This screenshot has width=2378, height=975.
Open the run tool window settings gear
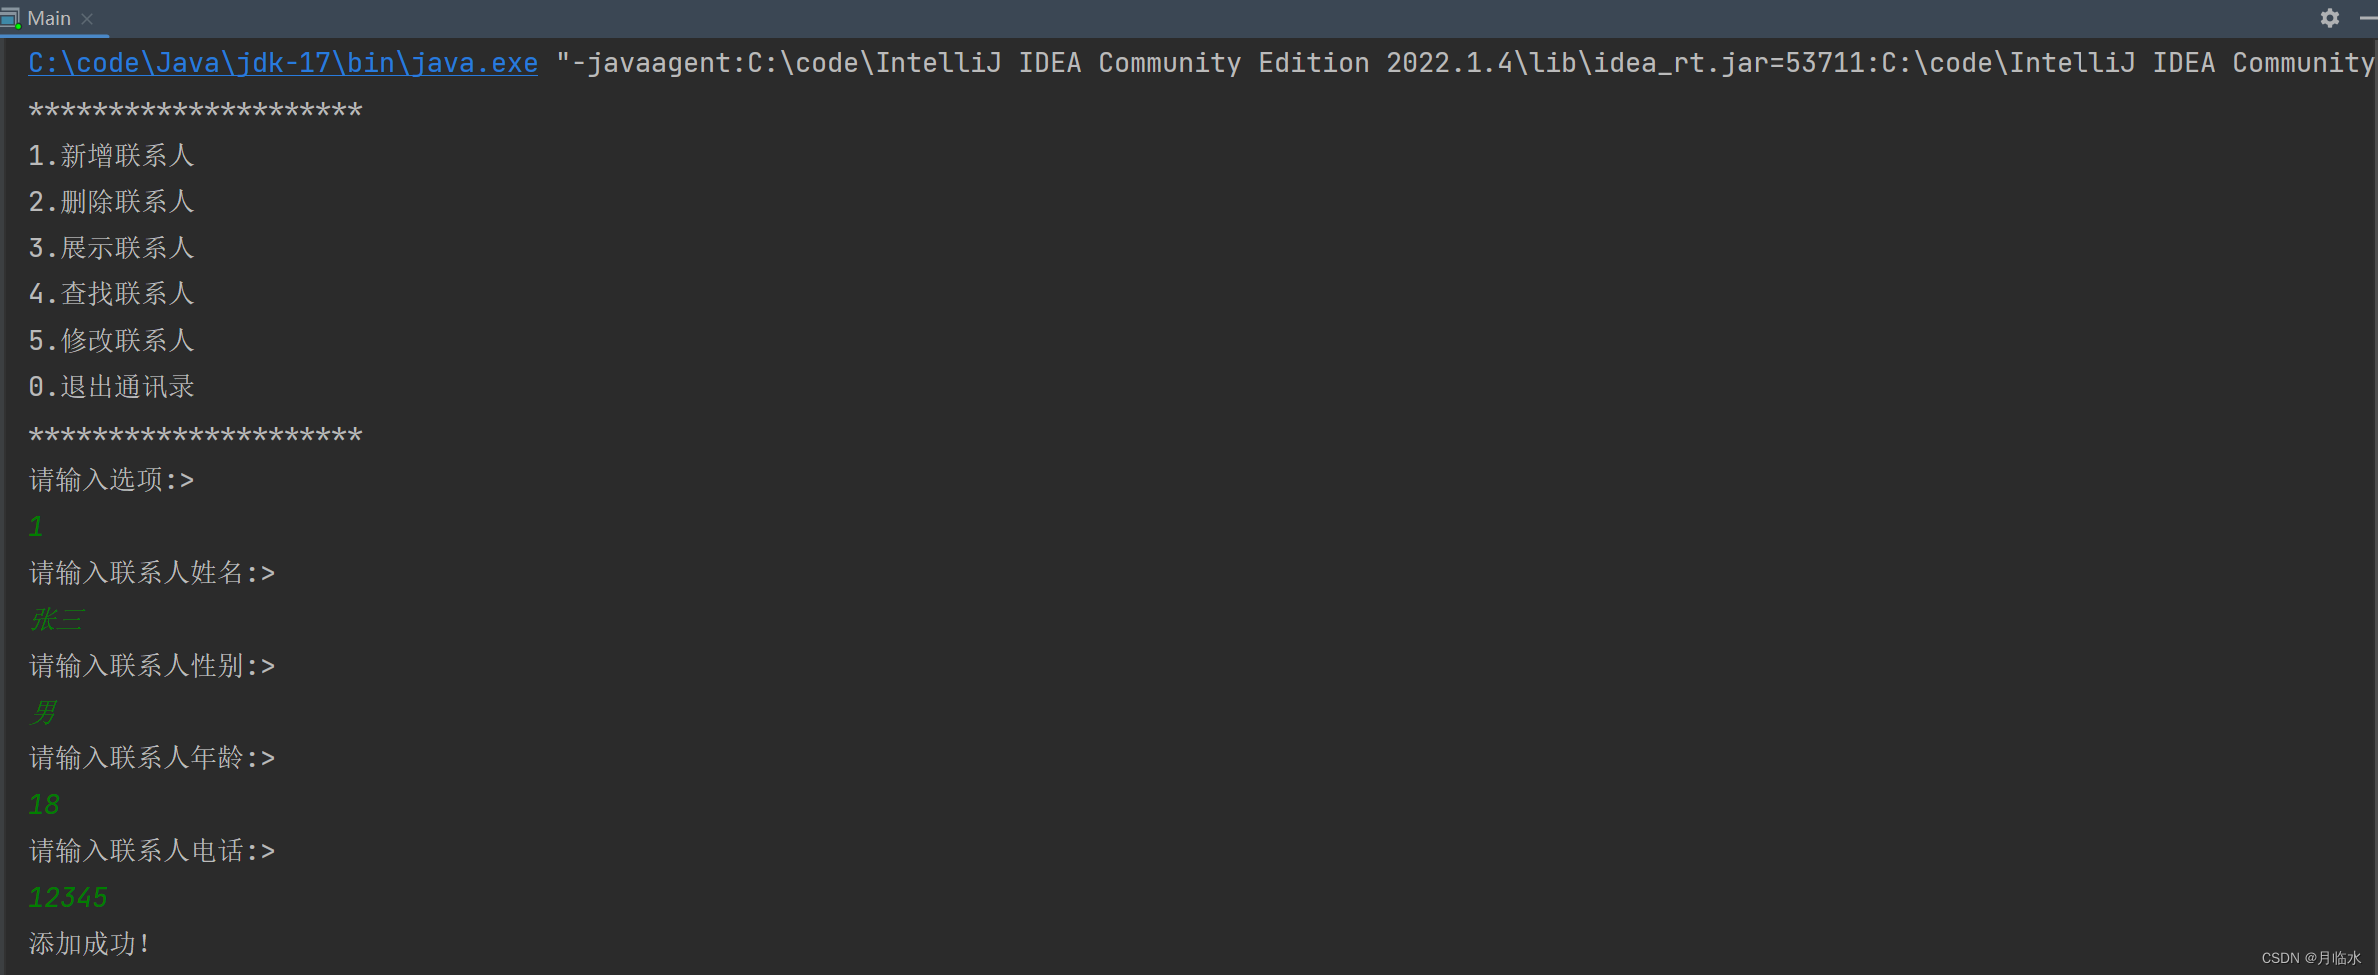pyautogui.click(x=2329, y=18)
